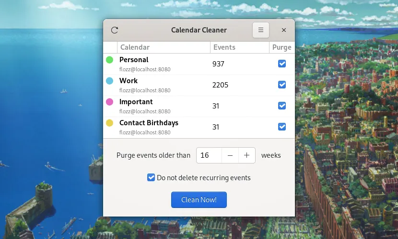Uncheck purge for the Personal calendar

click(x=282, y=64)
